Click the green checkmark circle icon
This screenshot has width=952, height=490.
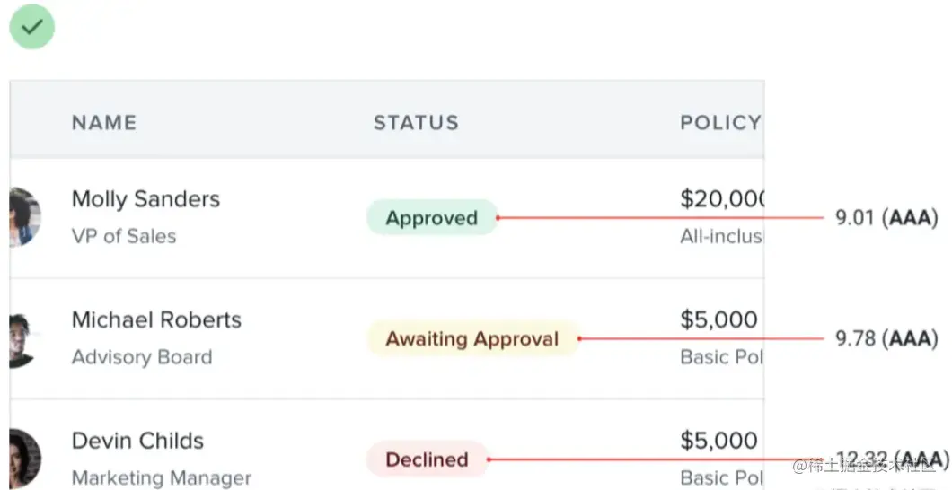pyautogui.click(x=31, y=27)
